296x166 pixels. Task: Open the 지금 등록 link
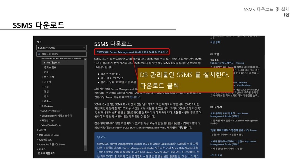coord(215,42)
